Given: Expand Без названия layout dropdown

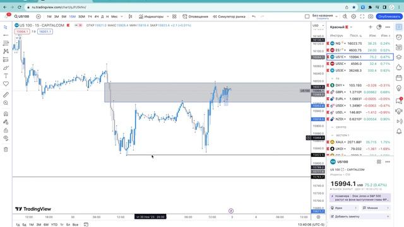Looking at the screenshot, I should (336, 16).
